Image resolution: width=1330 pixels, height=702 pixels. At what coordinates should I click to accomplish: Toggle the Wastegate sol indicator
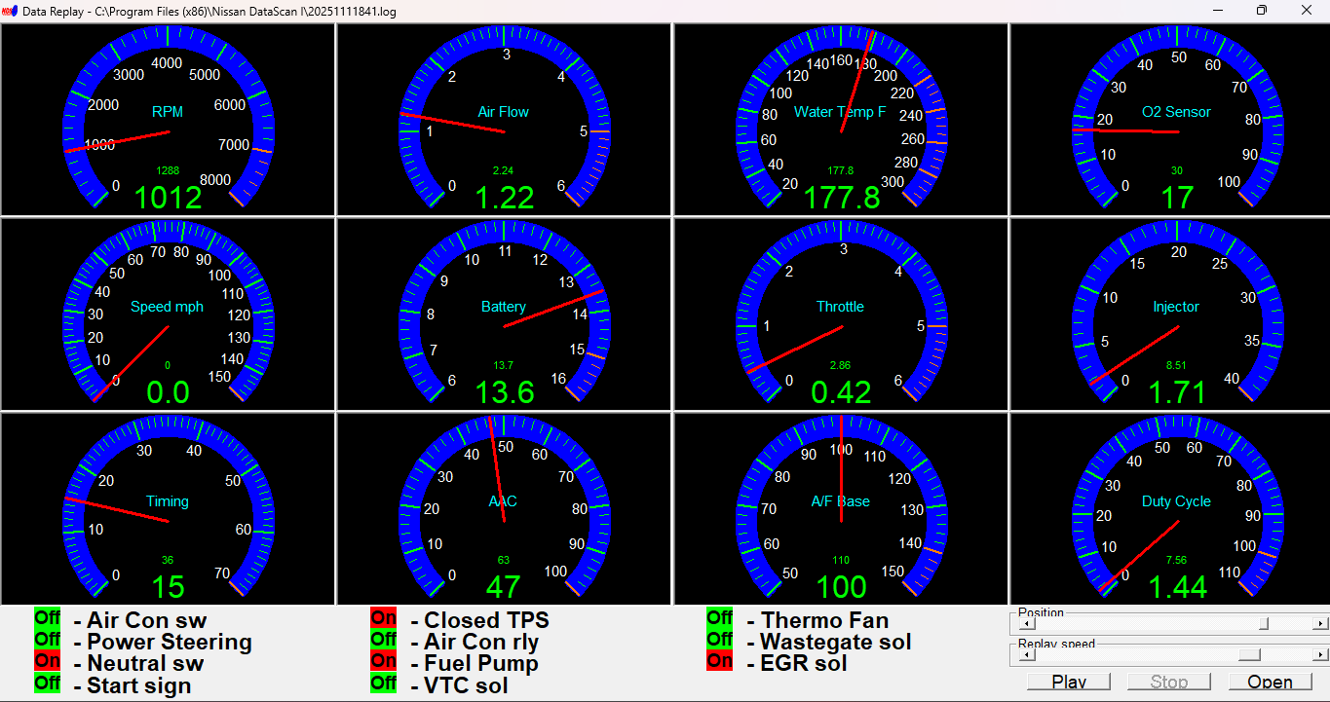[x=720, y=641]
